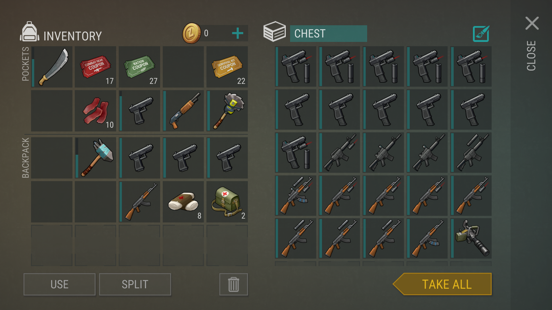Select the first aid kit bag
This screenshot has height=310, width=552.
click(227, 201)
